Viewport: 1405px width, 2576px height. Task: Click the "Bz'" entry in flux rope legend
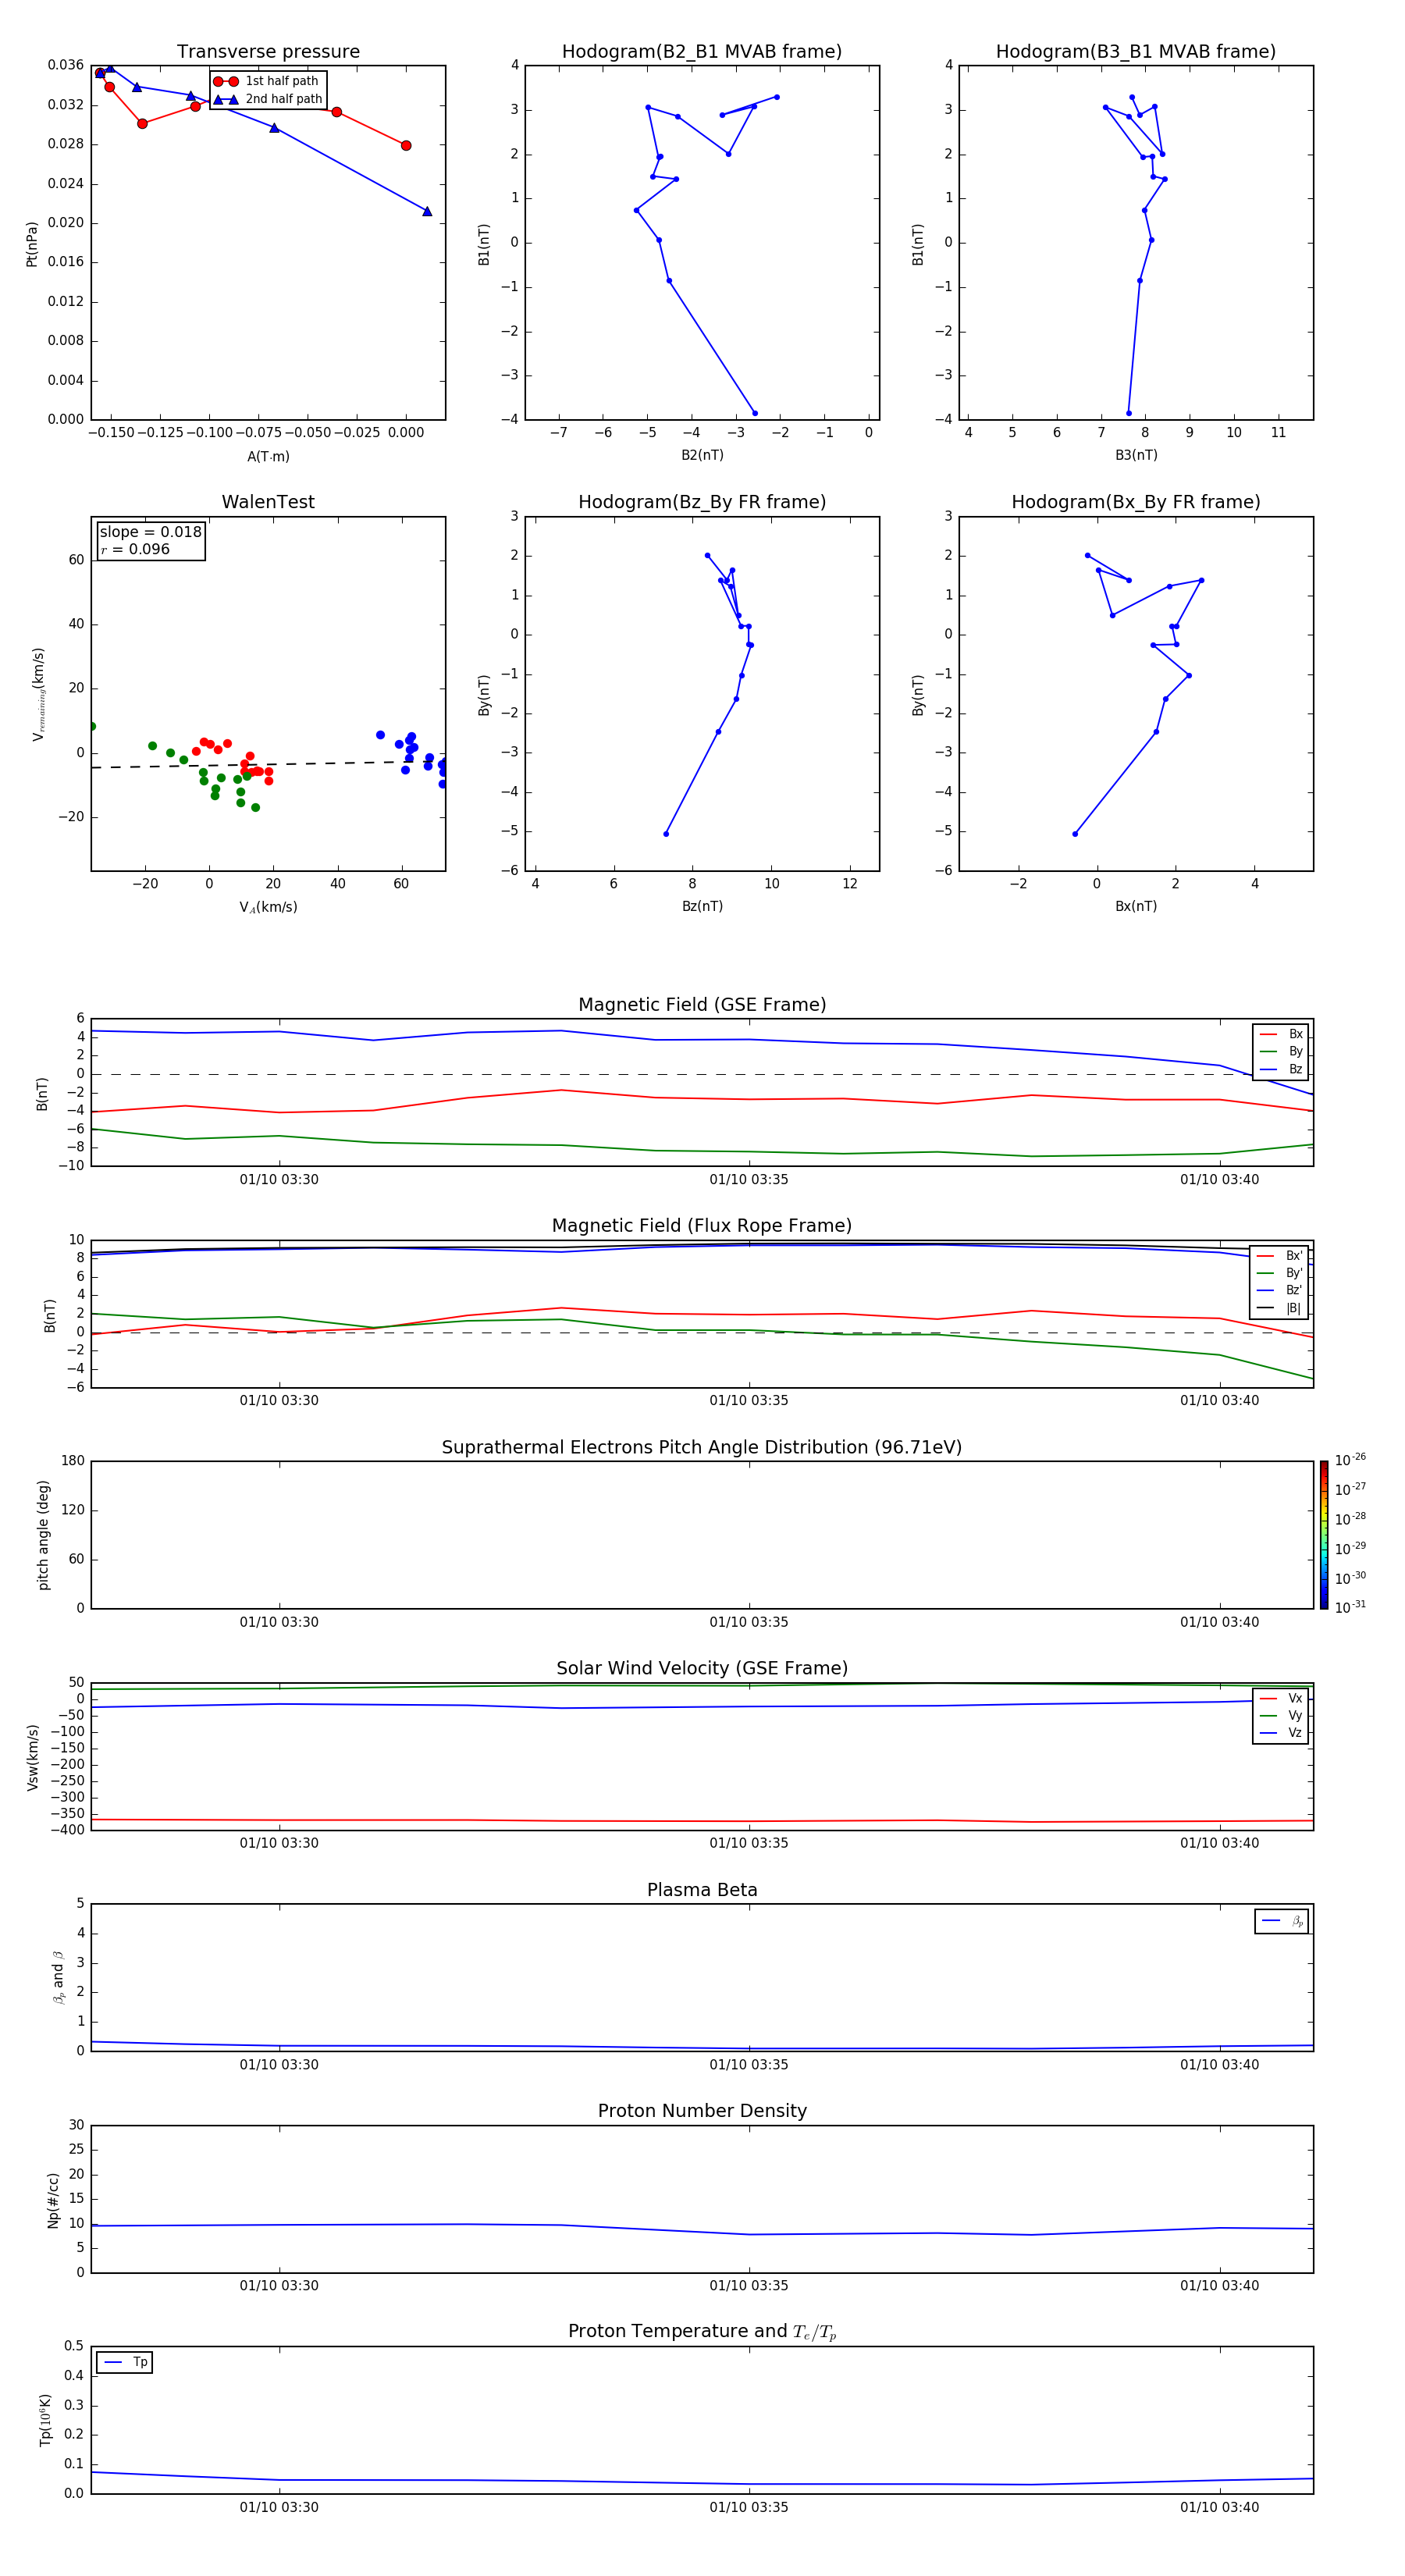pos(1279,1291)
